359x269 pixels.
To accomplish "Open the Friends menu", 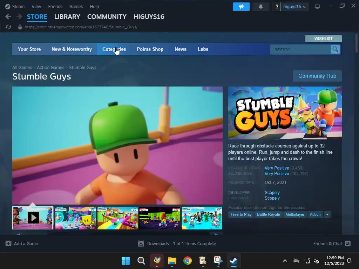I will [55, 7].
